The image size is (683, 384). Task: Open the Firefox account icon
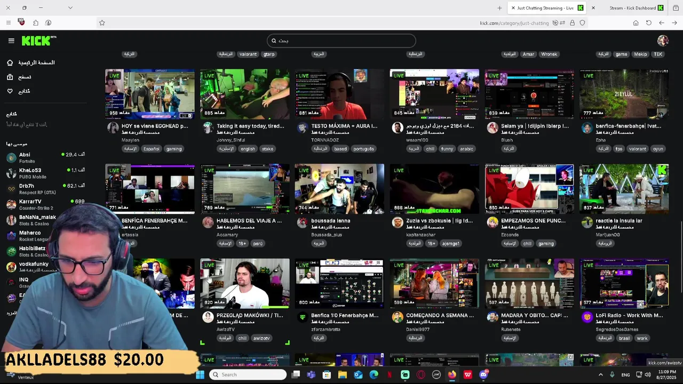pyautogui.click(x=48, y=23)
